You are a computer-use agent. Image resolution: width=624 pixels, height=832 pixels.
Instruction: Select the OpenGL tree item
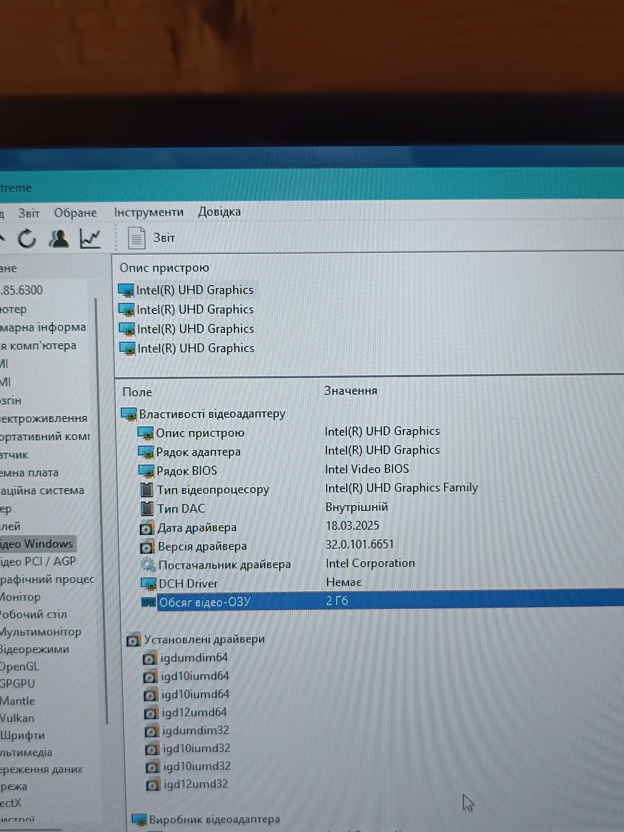point(20,667)
